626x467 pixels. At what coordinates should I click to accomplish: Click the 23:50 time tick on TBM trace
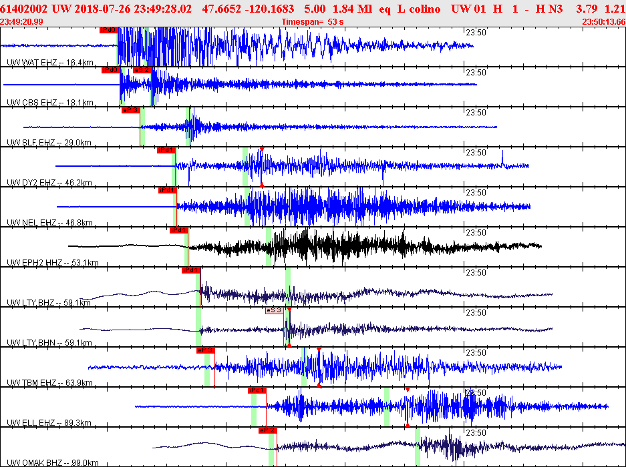point(476,352)
